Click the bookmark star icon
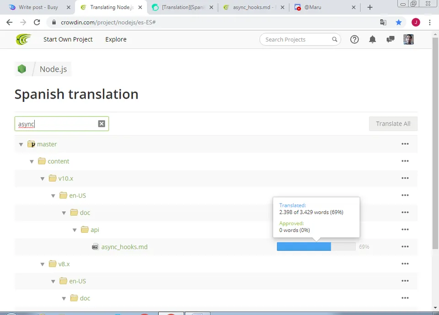This screenshot has width=439, height=315. pos(398,22)
